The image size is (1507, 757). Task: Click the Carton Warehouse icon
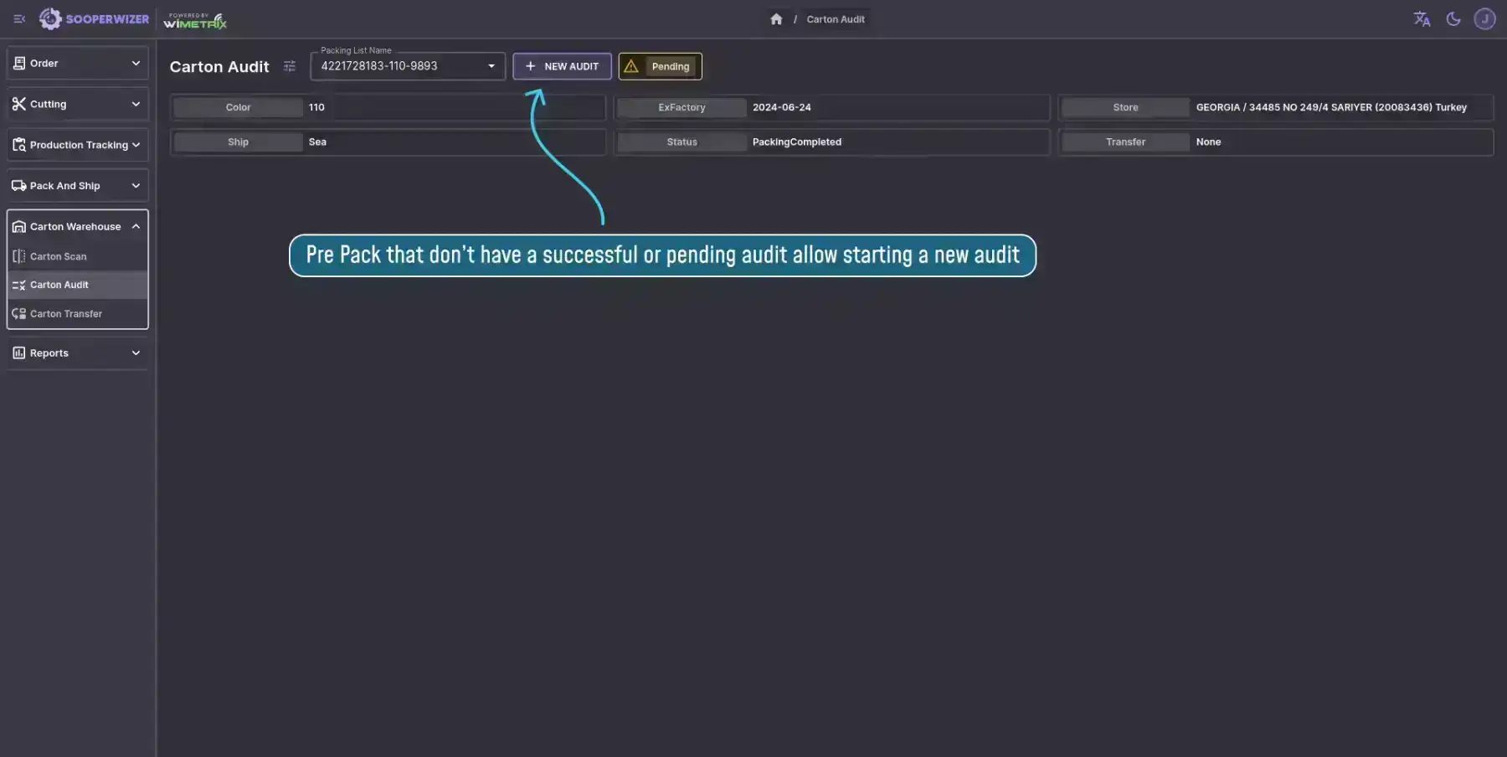point(19,227)
